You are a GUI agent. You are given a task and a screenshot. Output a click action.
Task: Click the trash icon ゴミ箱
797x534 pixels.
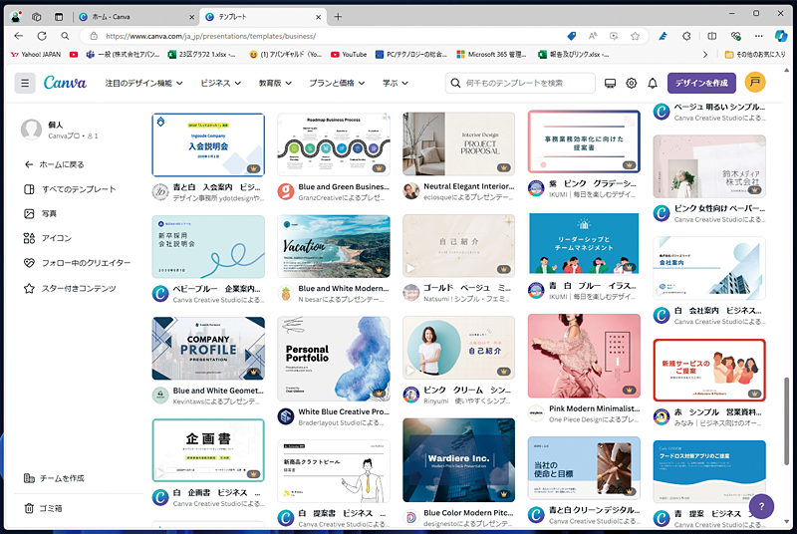click(x=29, y=508)
